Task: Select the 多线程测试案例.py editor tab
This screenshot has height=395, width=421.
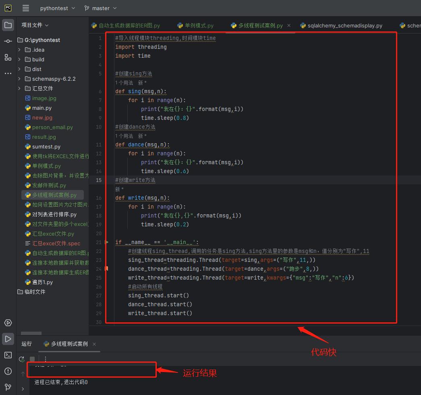Action: pyautogui.click(x=257, y=25)
